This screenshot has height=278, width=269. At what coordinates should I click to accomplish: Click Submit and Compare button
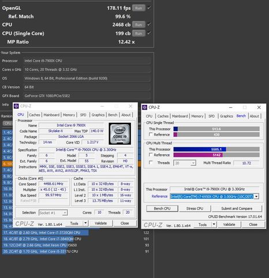(237, 209)
